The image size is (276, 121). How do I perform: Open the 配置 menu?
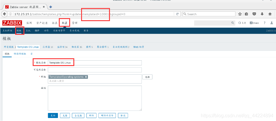pos(64,23)
